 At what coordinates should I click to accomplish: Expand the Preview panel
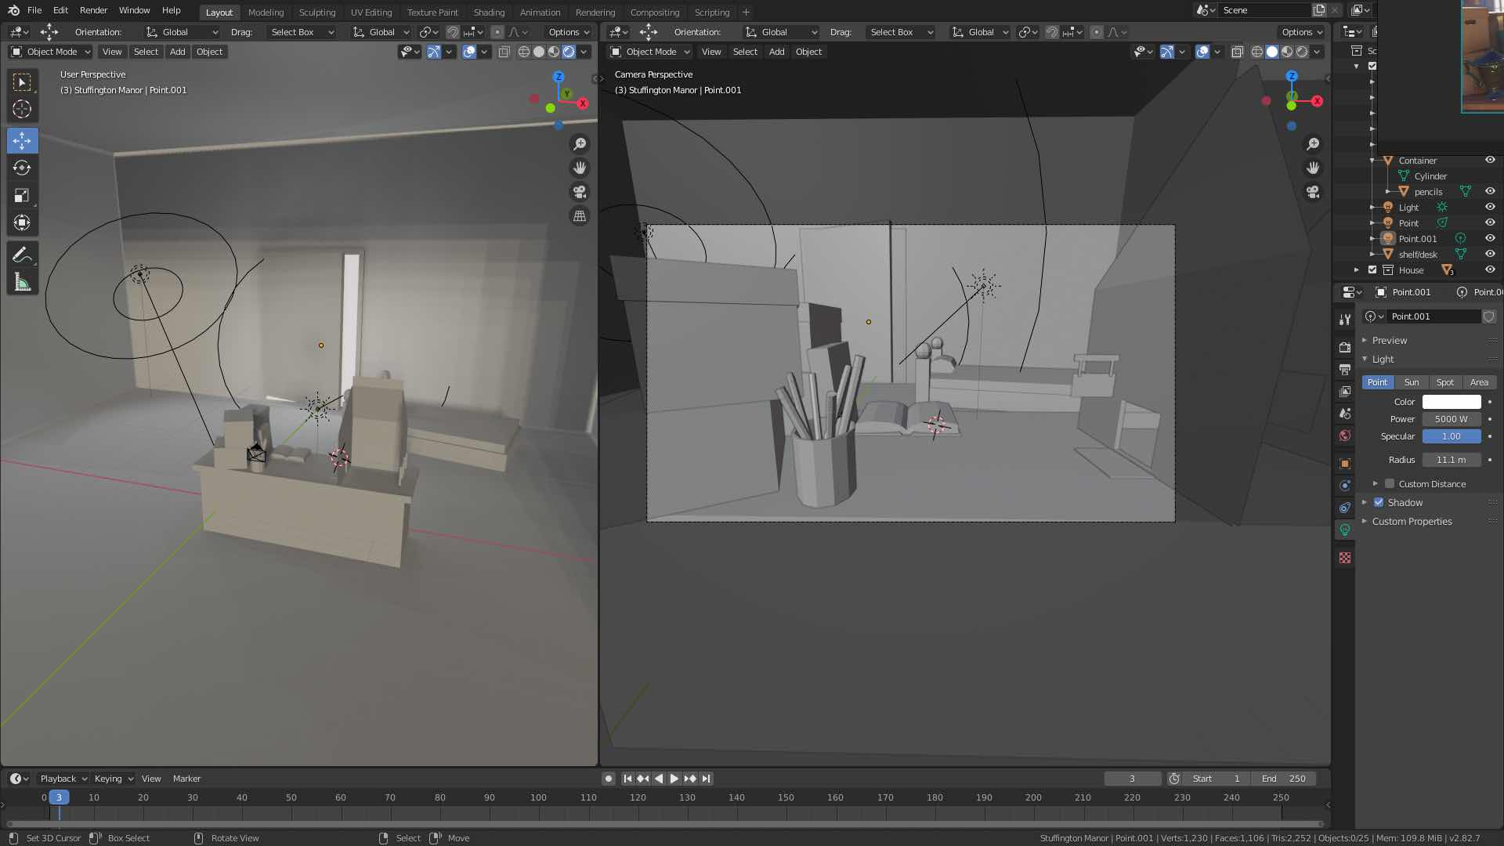[x=1389, y=340]
